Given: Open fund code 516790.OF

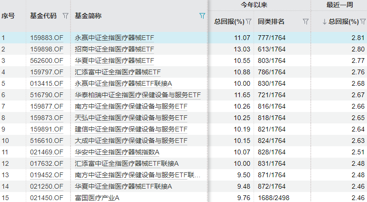Looking at the screenshot, I should tap(47, 95).
